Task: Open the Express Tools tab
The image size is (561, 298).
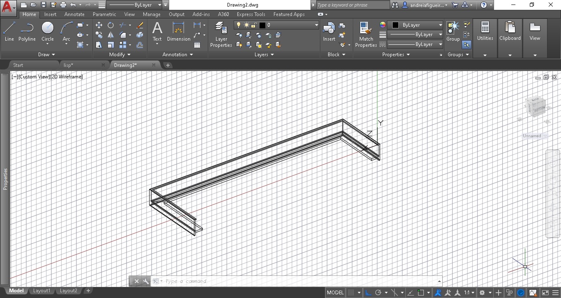Action: (251, 14)
